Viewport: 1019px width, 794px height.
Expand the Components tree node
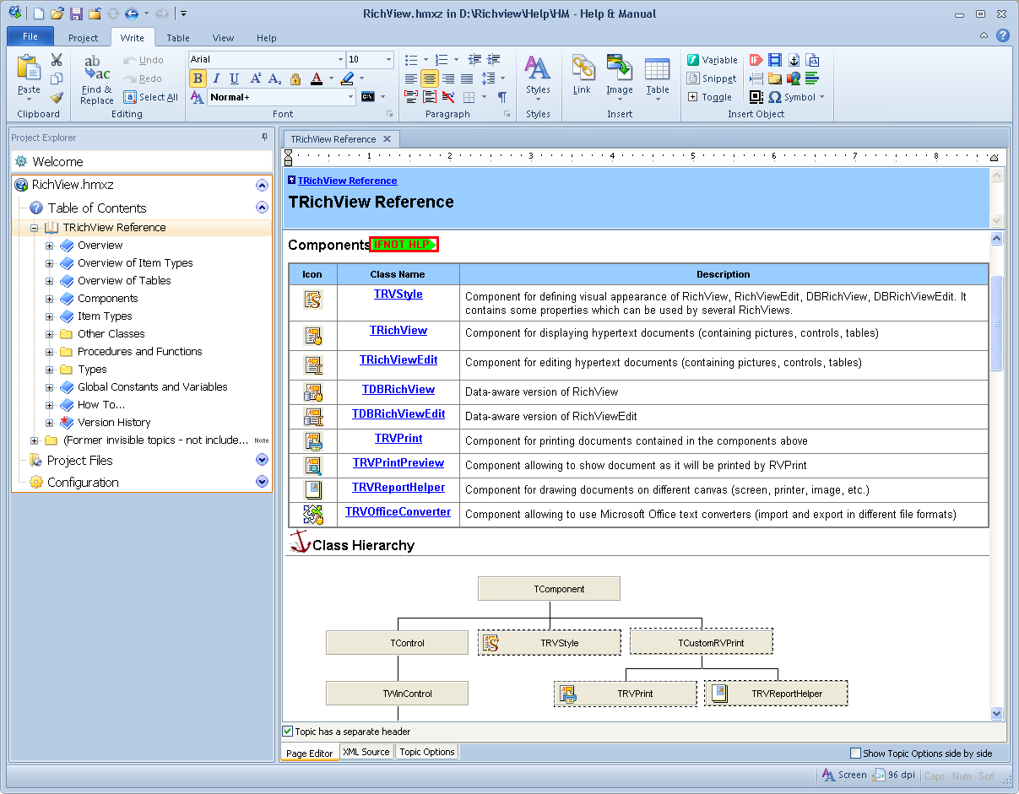coord(50,299)
